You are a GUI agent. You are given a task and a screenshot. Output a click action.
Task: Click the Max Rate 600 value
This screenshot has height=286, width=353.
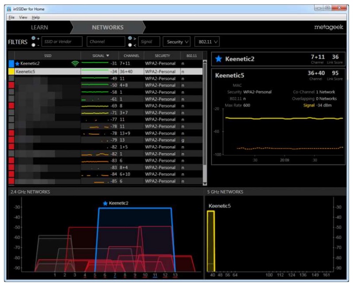pos(246,105)
